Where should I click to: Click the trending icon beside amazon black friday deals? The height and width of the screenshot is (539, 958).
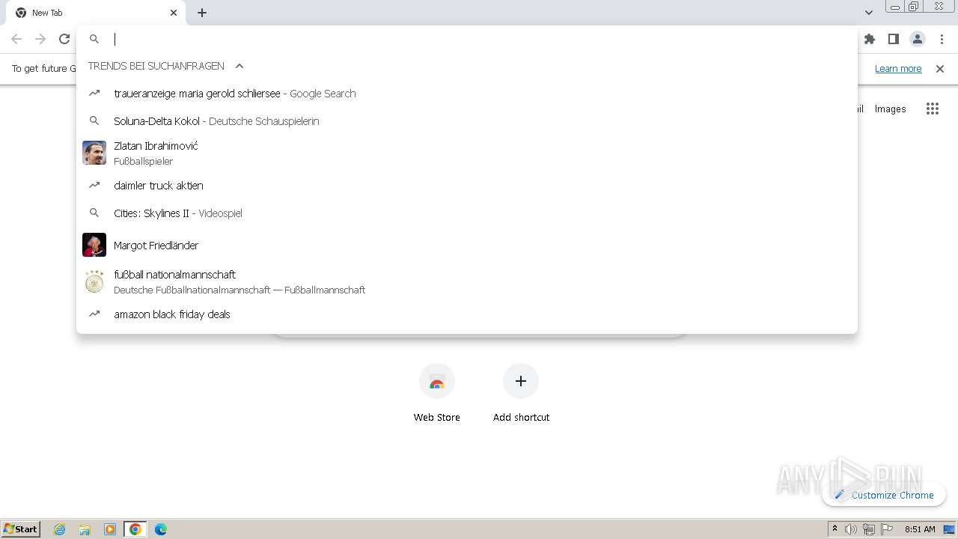(x=94, y=314)
